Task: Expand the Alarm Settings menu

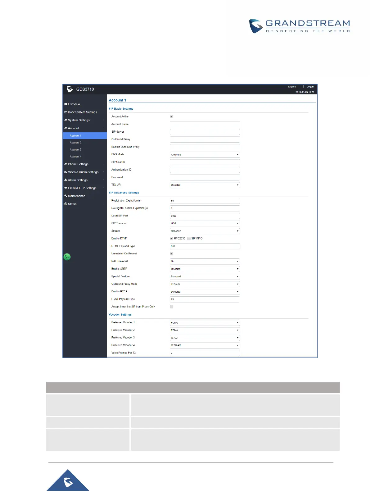Action: [85, 180]
